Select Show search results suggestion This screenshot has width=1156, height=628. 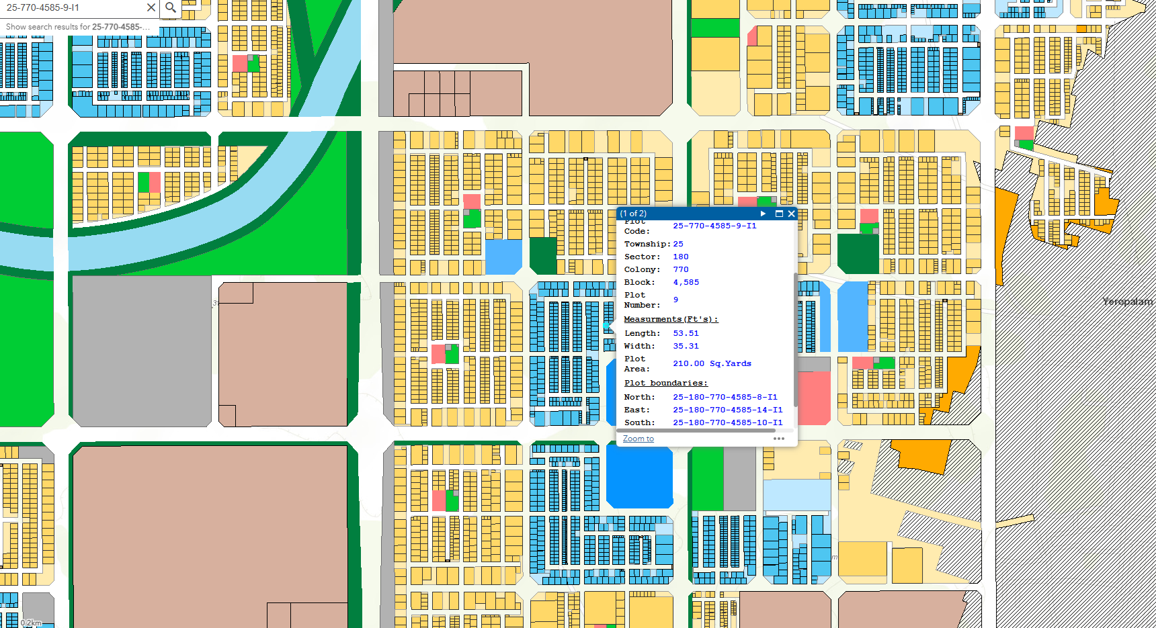(x=77, y=27)
